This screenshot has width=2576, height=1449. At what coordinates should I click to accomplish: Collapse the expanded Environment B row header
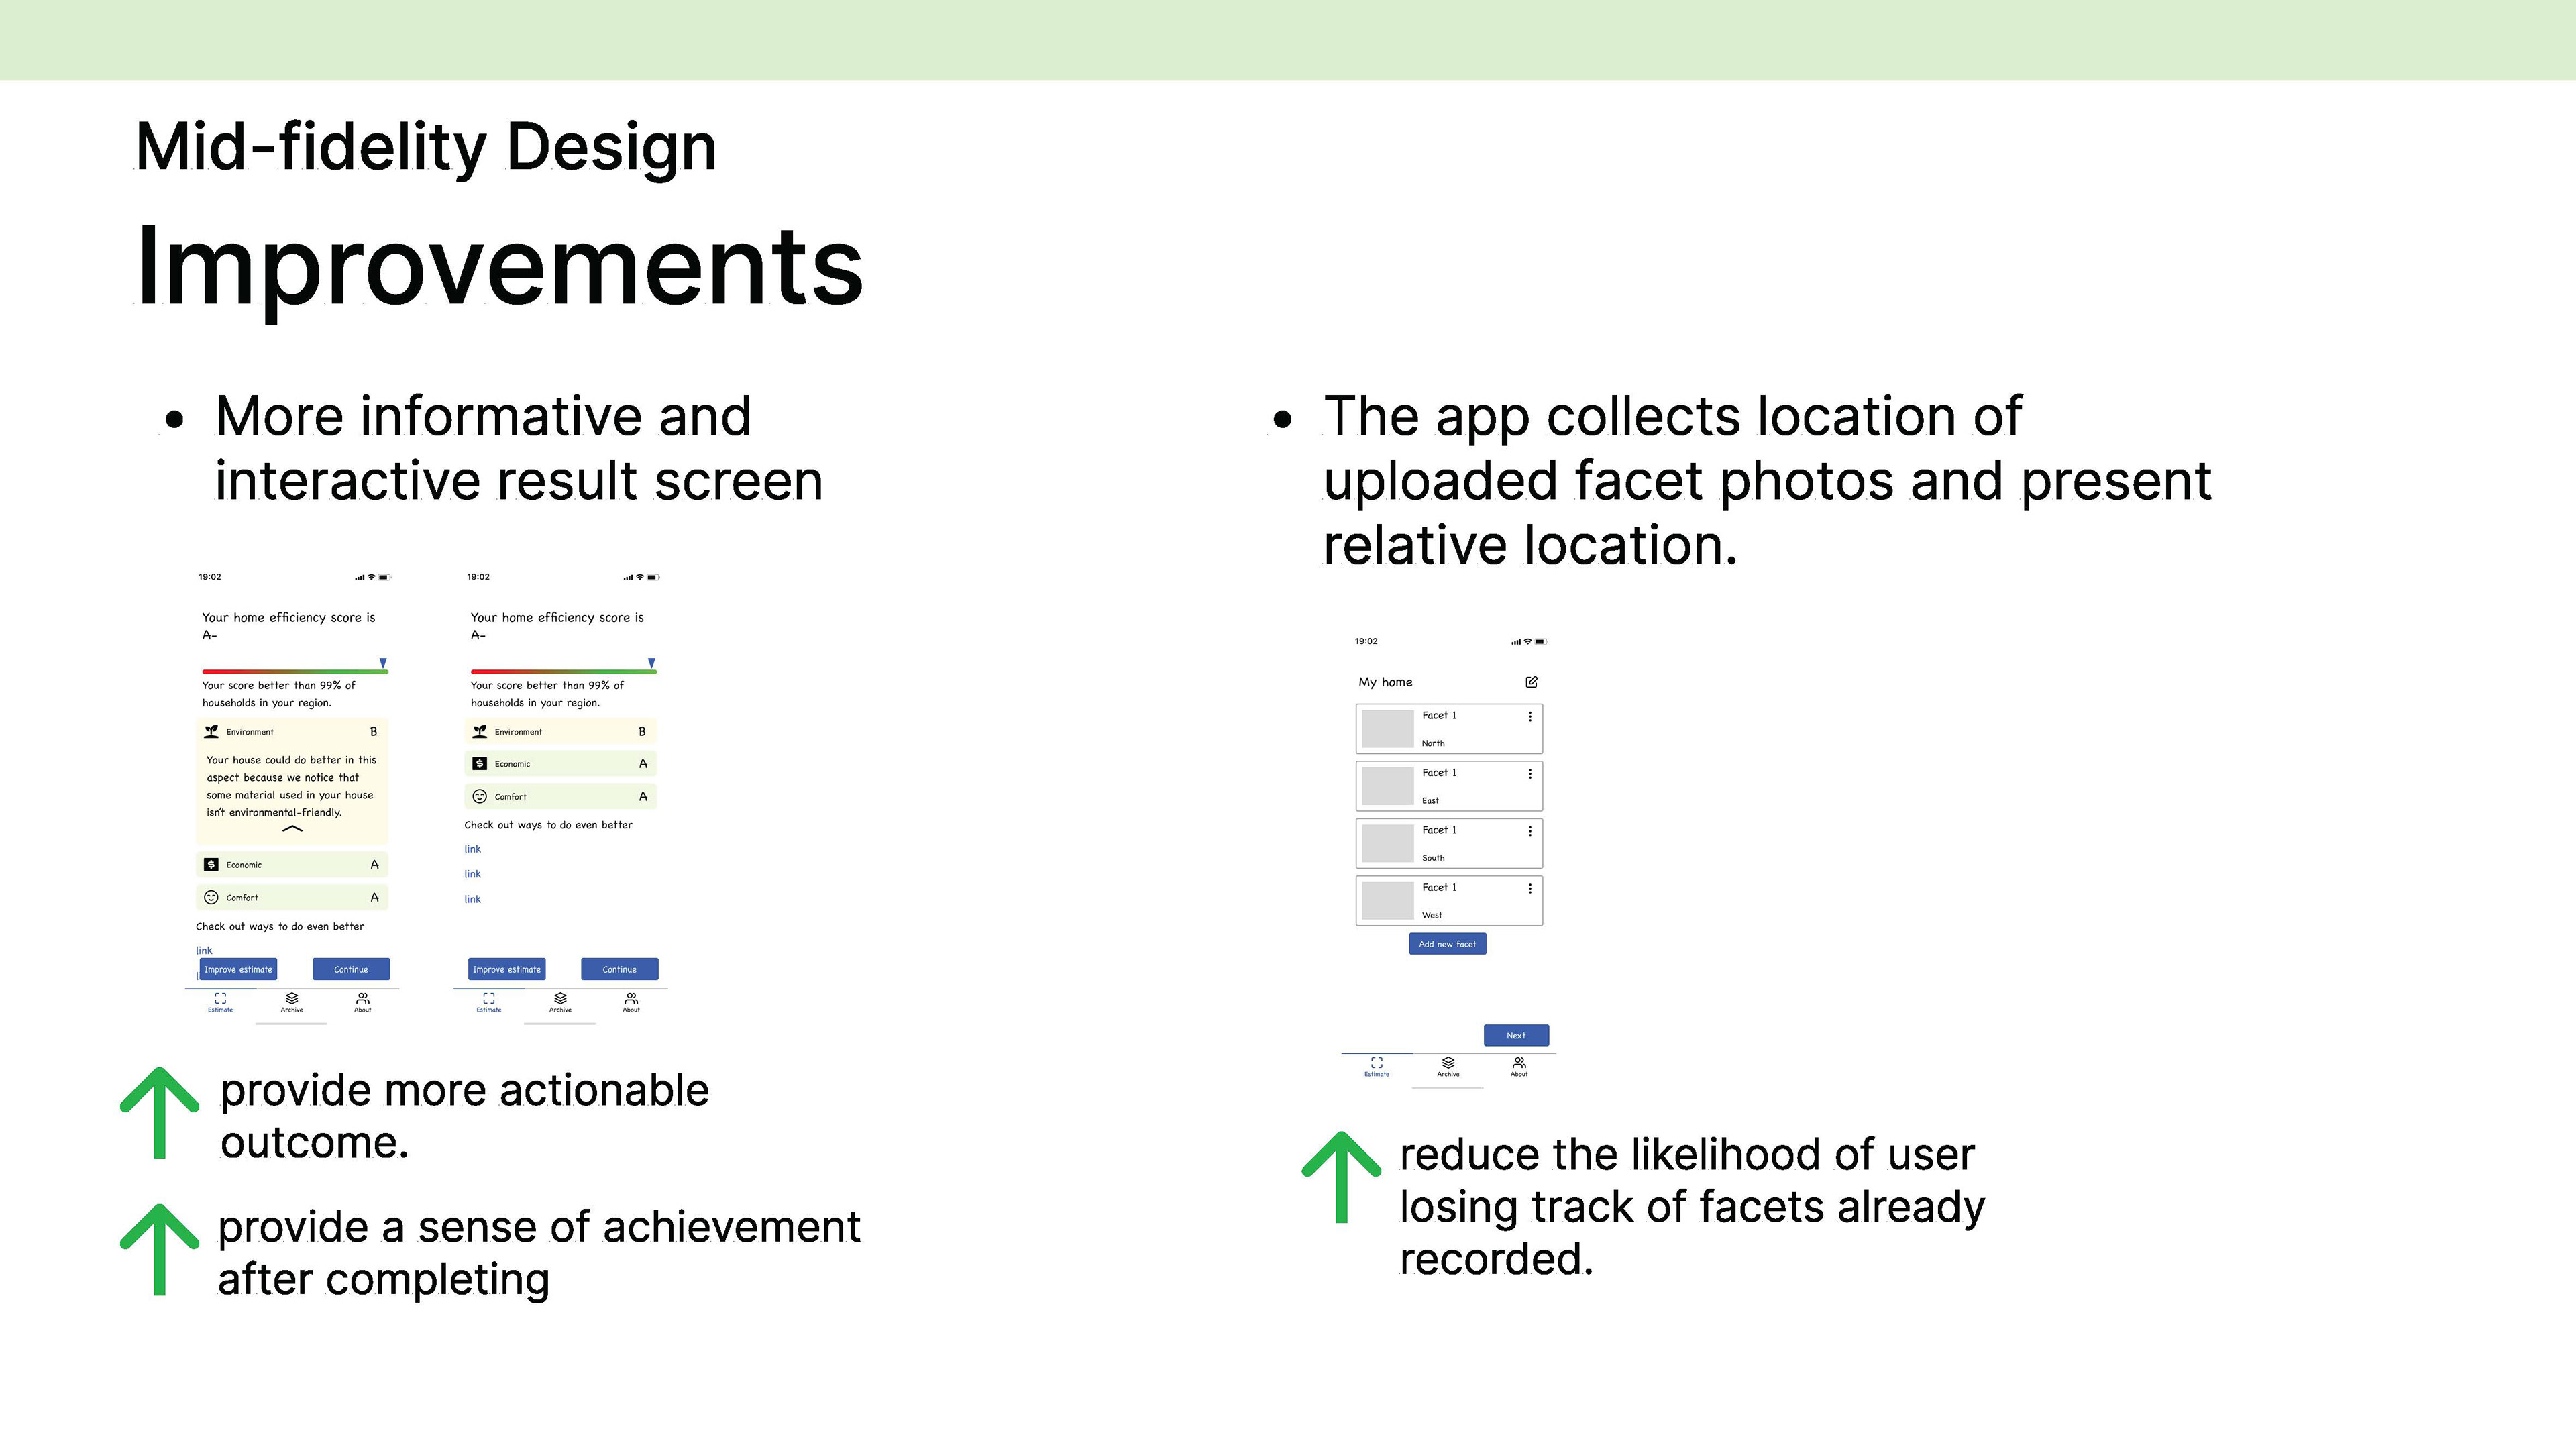tap(292, 732)
